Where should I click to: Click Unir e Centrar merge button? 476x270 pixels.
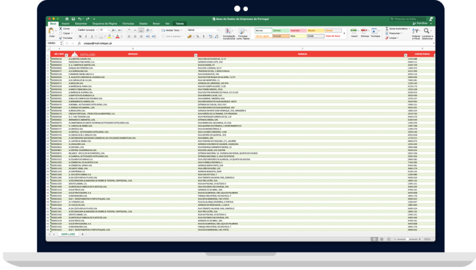(x=172, y=37)
